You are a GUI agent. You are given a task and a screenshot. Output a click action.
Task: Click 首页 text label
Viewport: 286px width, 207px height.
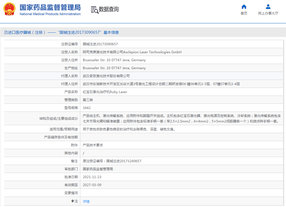click(x=244, y=13)
